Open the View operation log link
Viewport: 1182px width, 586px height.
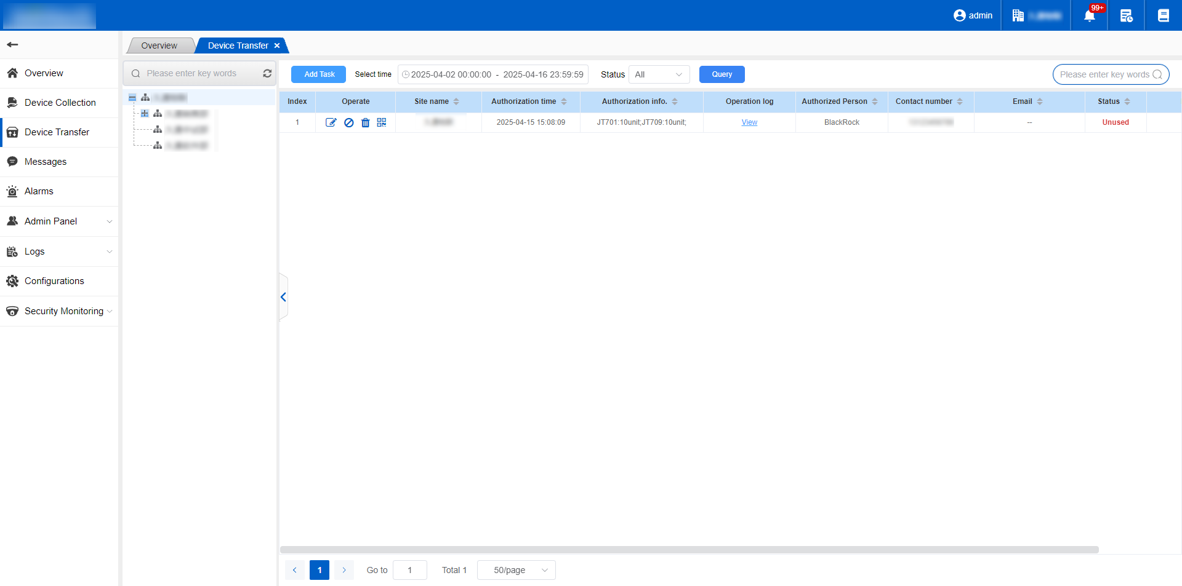(x=749, y=122)
